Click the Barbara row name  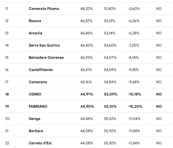(36, 131)
